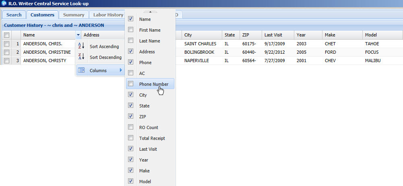Click the globe icon in title bar
Image resolution: width=403 pixels, height=186 pixels.
coord(4,4)
